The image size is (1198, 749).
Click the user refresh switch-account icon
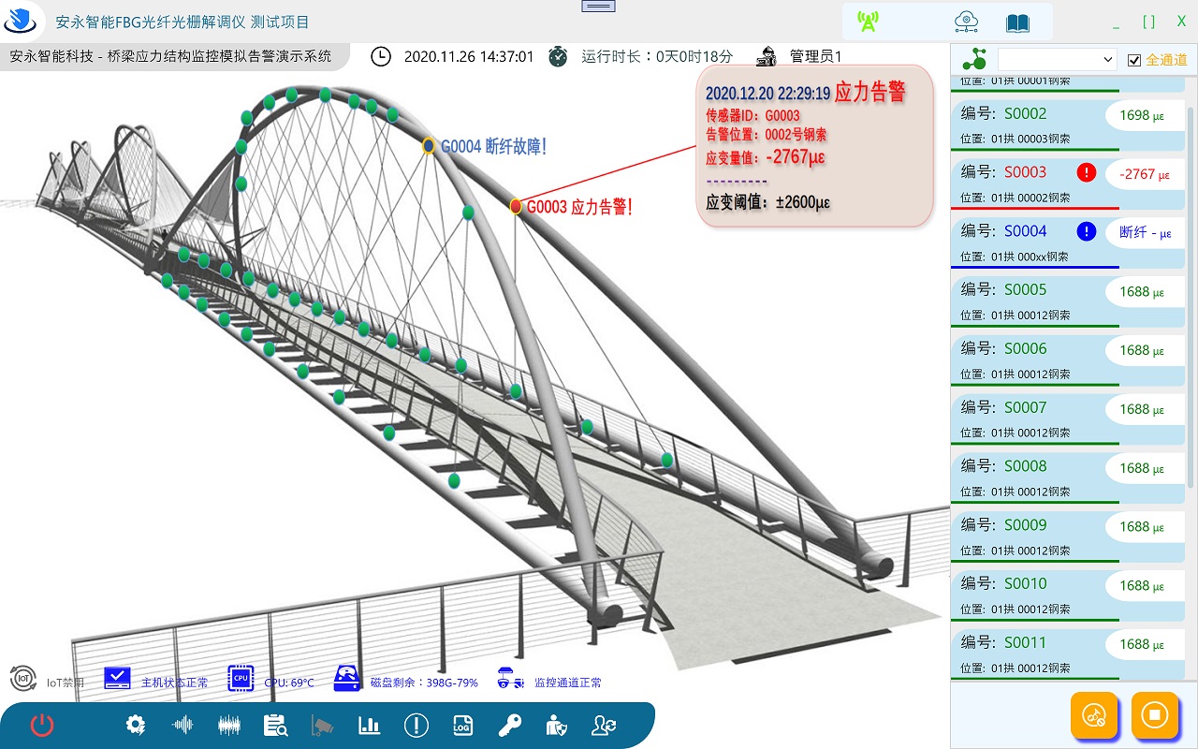[x=603, y=725]
